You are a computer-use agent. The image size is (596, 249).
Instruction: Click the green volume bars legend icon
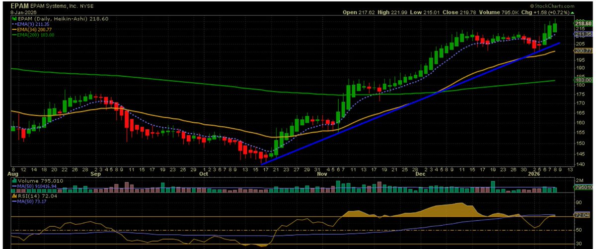14,182
